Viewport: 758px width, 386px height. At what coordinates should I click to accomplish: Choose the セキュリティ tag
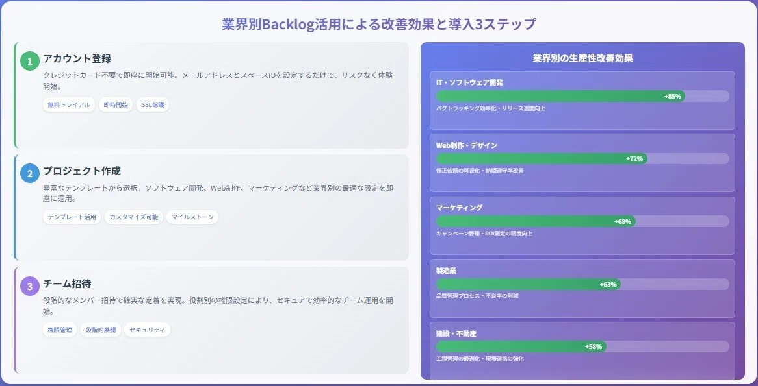tap(147, 330)
